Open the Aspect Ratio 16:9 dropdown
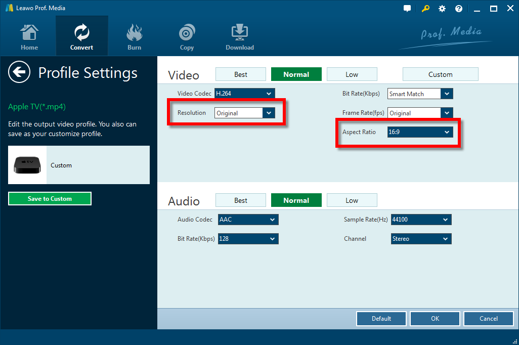The height and width of the screenshot is (345, 519). point(420,132)
